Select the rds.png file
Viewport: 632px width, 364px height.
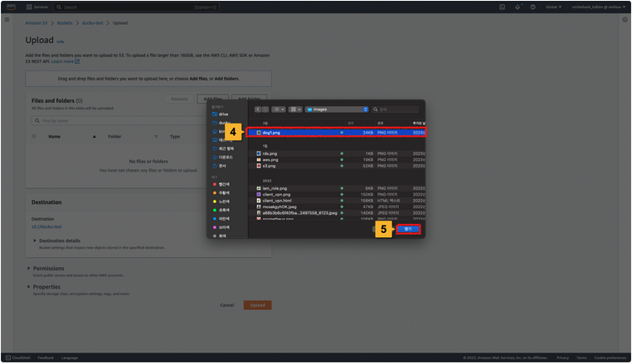(270, 153)
